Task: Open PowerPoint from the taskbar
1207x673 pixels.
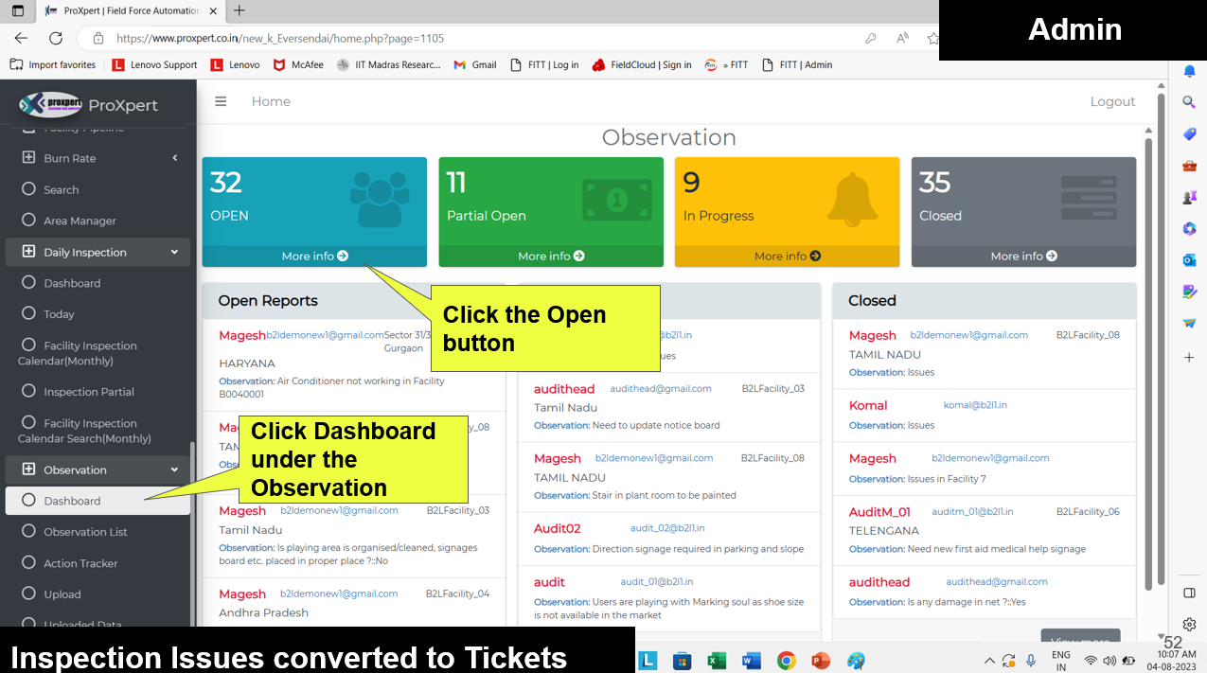Action: click(x=821, y=661)
